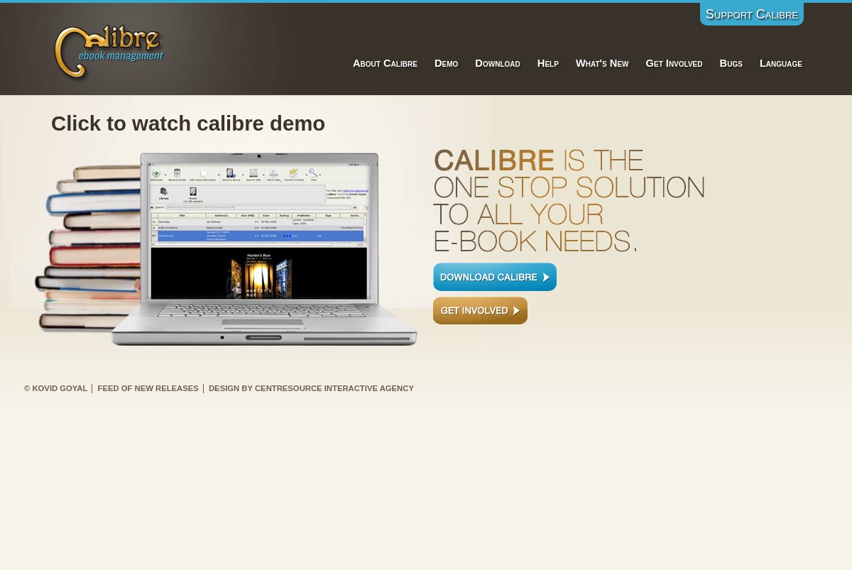Viewport: 852px width, 570px height.
Task: Open the Download menu item
Action: (498, 63)
